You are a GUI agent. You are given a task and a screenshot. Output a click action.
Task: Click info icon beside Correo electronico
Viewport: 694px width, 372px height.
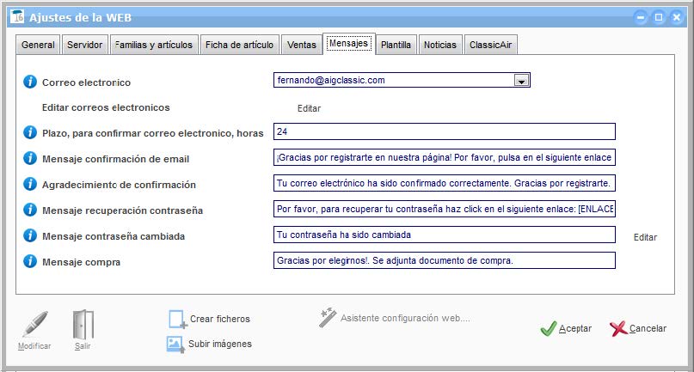pos(30,82)
